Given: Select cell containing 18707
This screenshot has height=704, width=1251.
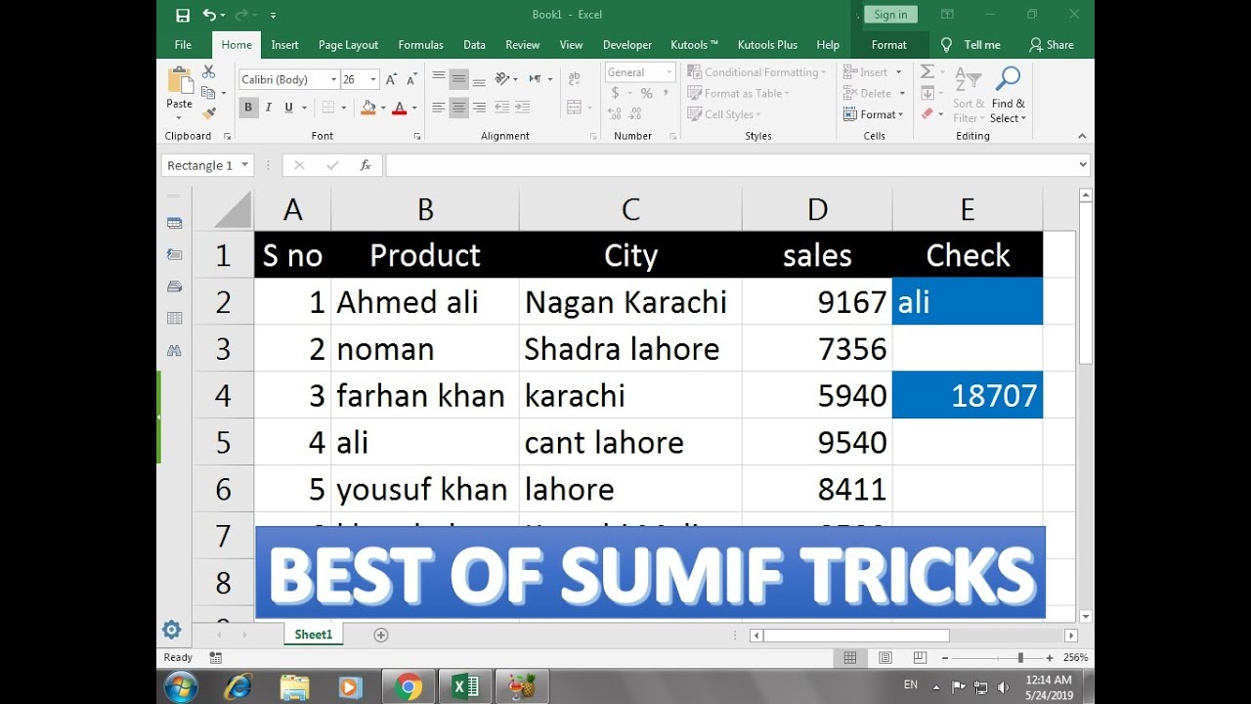Looking at the screenshot, I should pyautogui.click(x=968, y=395).
